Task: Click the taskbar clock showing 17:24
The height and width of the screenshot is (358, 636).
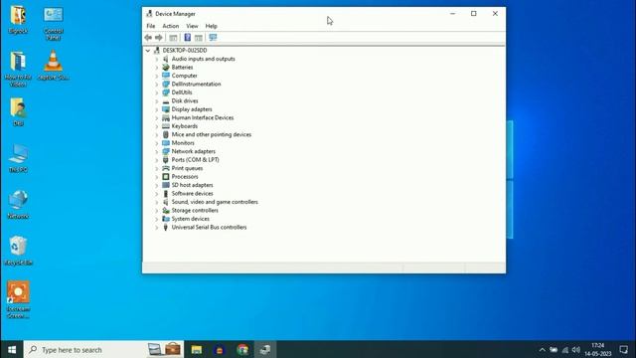Action: pyautogui.click(x=598, y=349)
